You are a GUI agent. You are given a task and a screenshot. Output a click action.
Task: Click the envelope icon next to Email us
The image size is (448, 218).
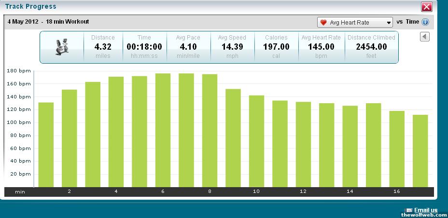click(409, 210)
